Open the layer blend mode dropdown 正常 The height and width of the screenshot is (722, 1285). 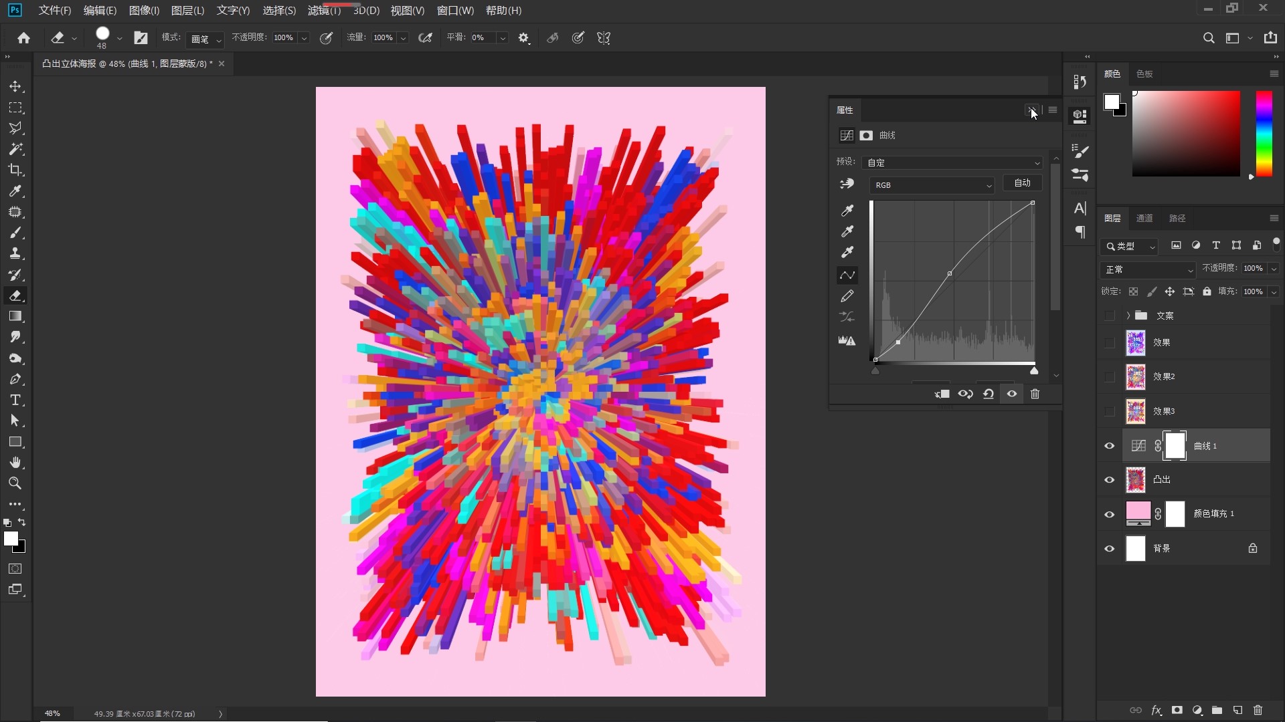pyautogui.click(x=1147, y=269)
